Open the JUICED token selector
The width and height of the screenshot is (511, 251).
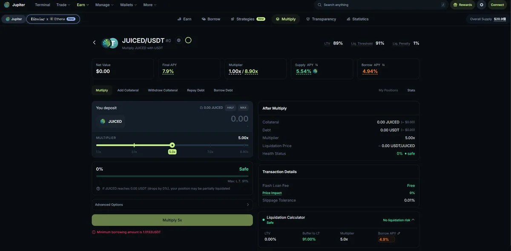111,121
